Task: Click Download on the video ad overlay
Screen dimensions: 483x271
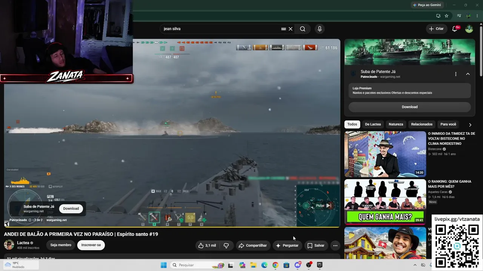Action: (71, 209)
